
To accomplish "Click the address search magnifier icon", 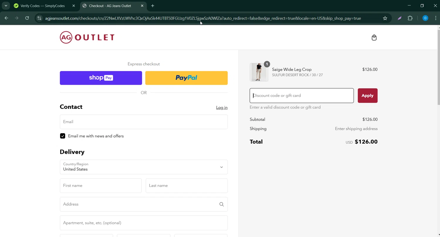I will tap(221, 204).
